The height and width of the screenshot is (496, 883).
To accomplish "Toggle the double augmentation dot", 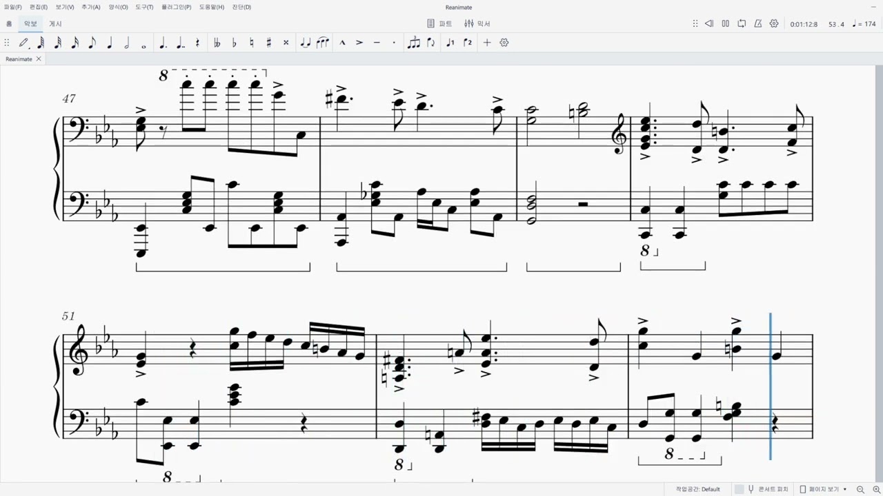I will click(x=180, y=43).
